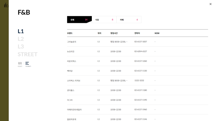The image size is (215, 121).
Task: Click phone number 02-6137-5130
Action: pos(140,71)
